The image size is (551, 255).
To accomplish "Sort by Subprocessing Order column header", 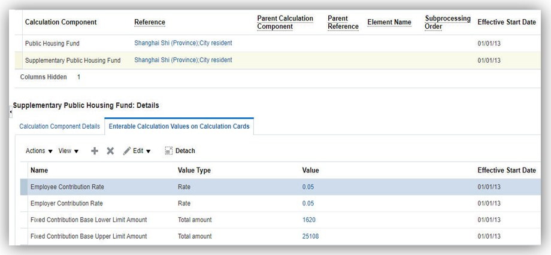I will [447, 22].
